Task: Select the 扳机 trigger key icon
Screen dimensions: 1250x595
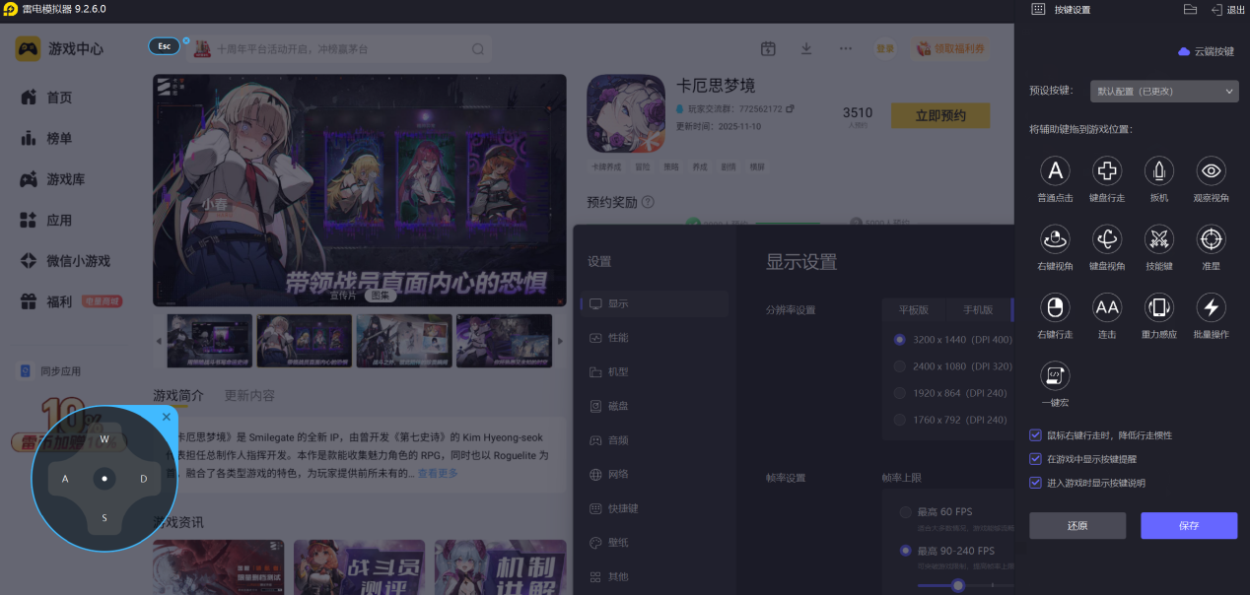Action: (x=1159, y=171)
